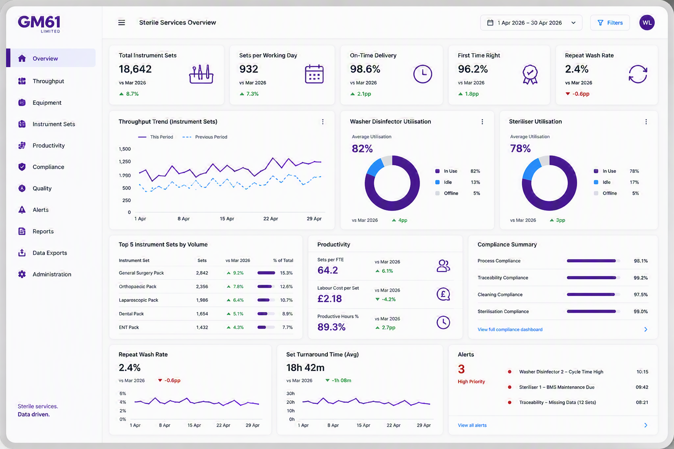The width and height of the screenshot is (674, 449).
Task: Open the hamburger menu icon
Action: coord(122,22)
